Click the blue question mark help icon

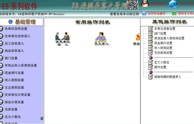click(x=144, y=13)
